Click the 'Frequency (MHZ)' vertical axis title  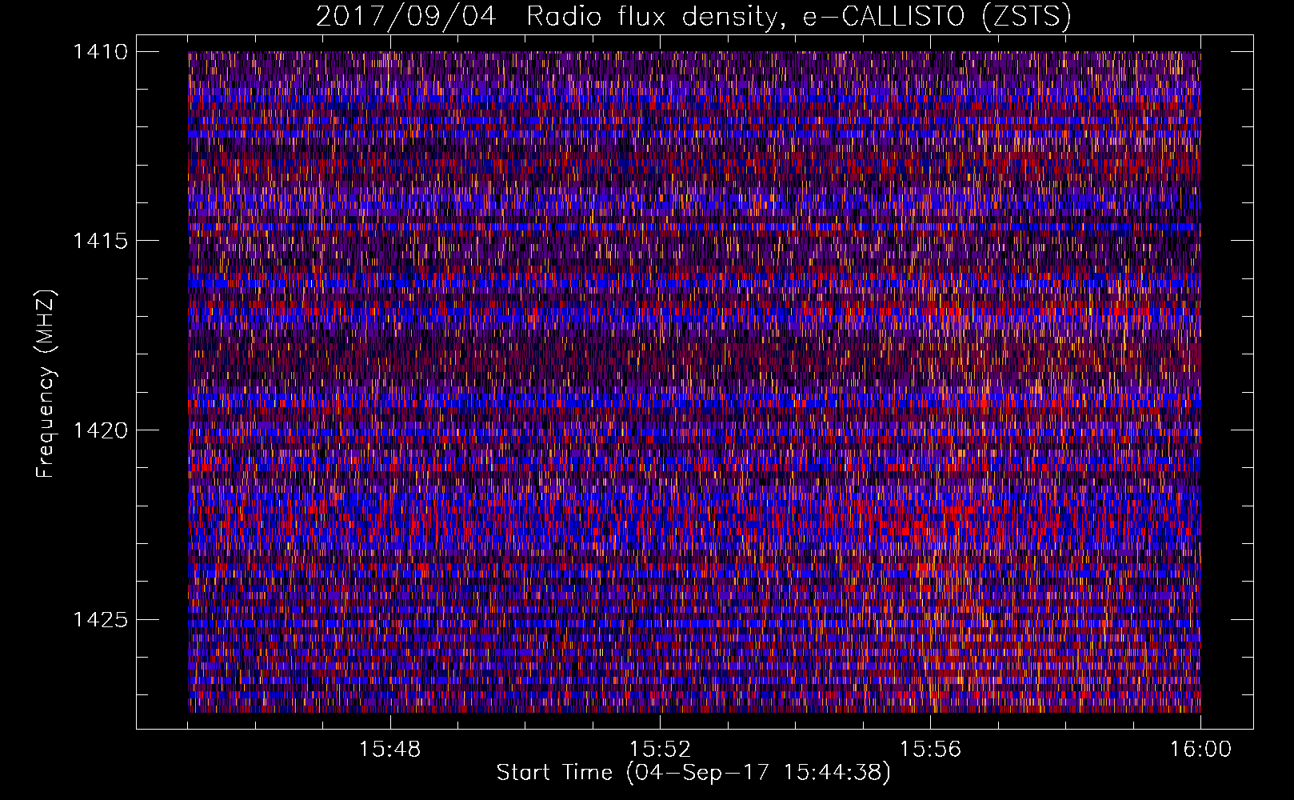(x=46, y=384)
